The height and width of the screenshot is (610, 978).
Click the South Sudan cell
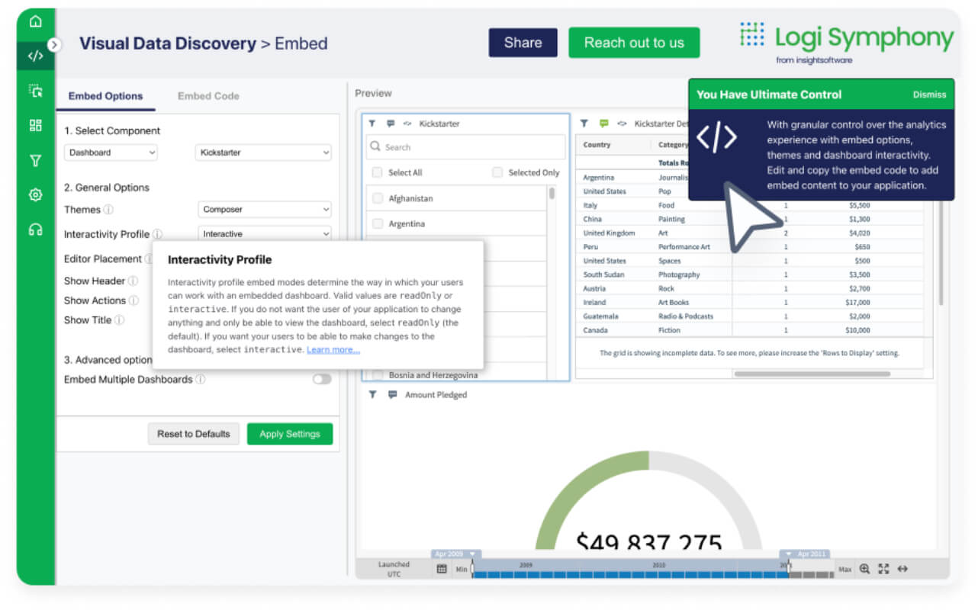603,274
